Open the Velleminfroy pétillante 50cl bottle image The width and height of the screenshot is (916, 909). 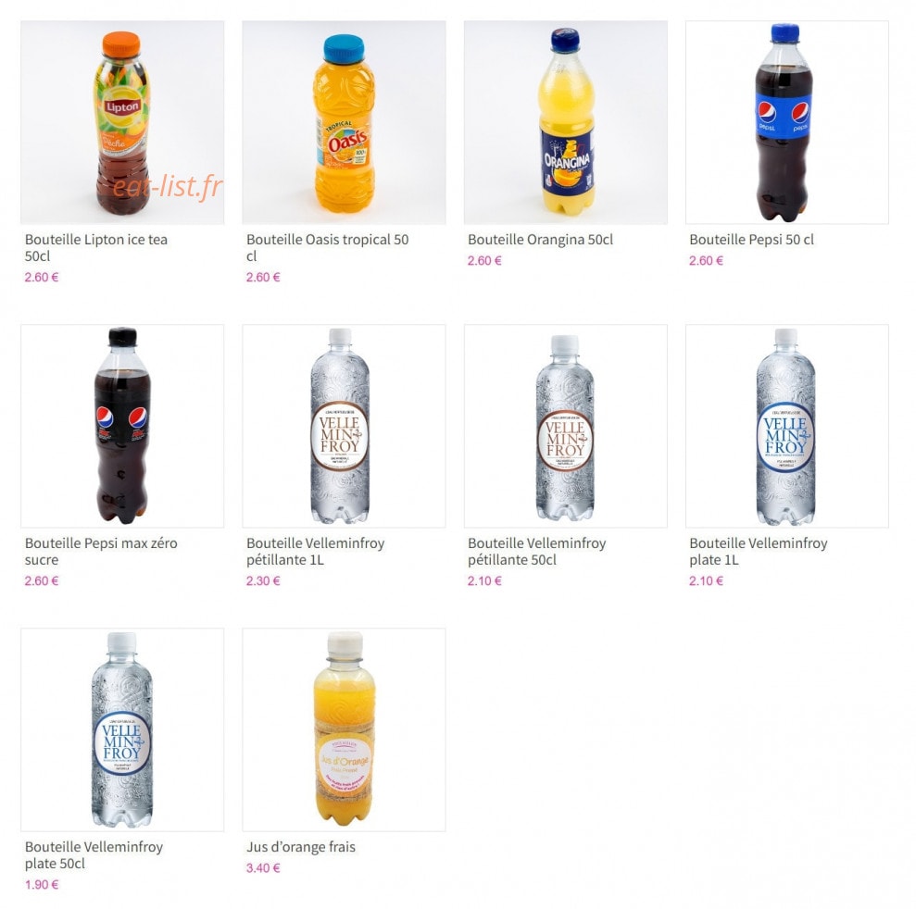[566, 426]
